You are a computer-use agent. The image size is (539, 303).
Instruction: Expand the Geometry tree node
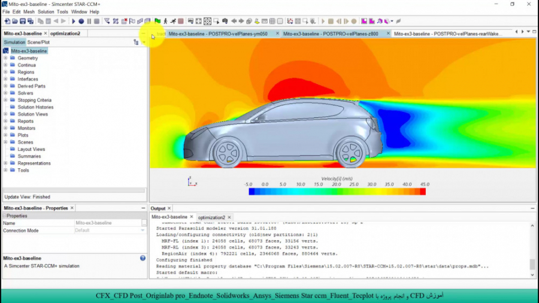click(x=5, y=58)
